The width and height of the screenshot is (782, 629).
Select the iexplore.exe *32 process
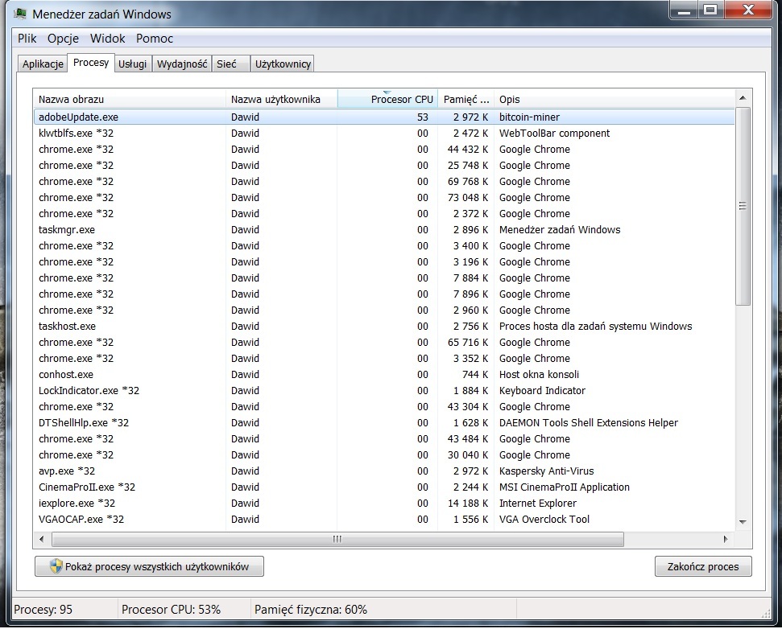click(x=384, y=503)
